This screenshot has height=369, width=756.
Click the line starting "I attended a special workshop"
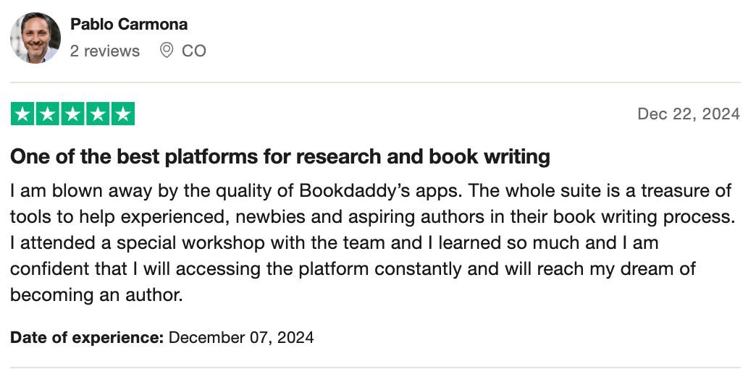pyautogui.click(x=333, y=244)
